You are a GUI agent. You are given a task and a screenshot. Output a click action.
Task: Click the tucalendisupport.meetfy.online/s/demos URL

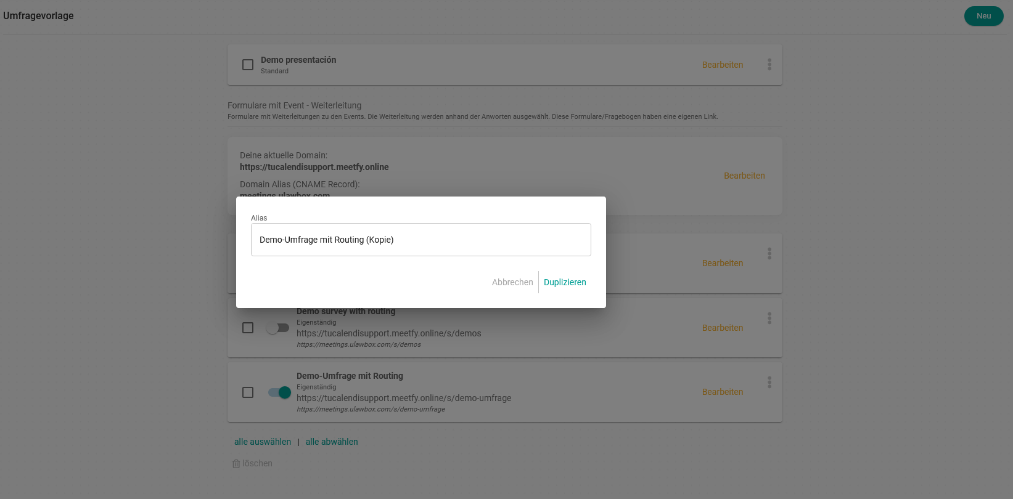(389, 333)
